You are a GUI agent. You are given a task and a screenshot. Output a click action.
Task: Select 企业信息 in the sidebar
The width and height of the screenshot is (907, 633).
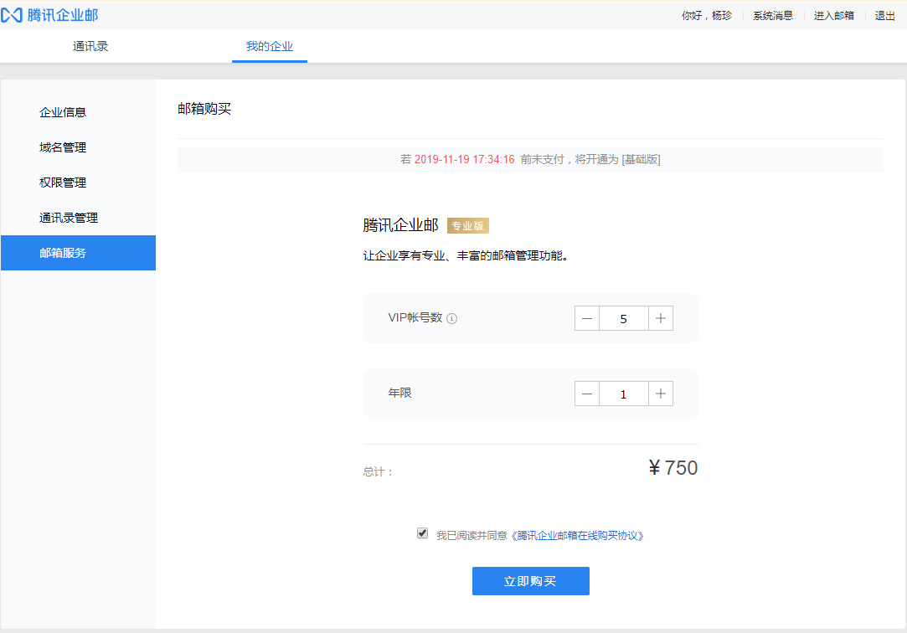click(78, 112)
